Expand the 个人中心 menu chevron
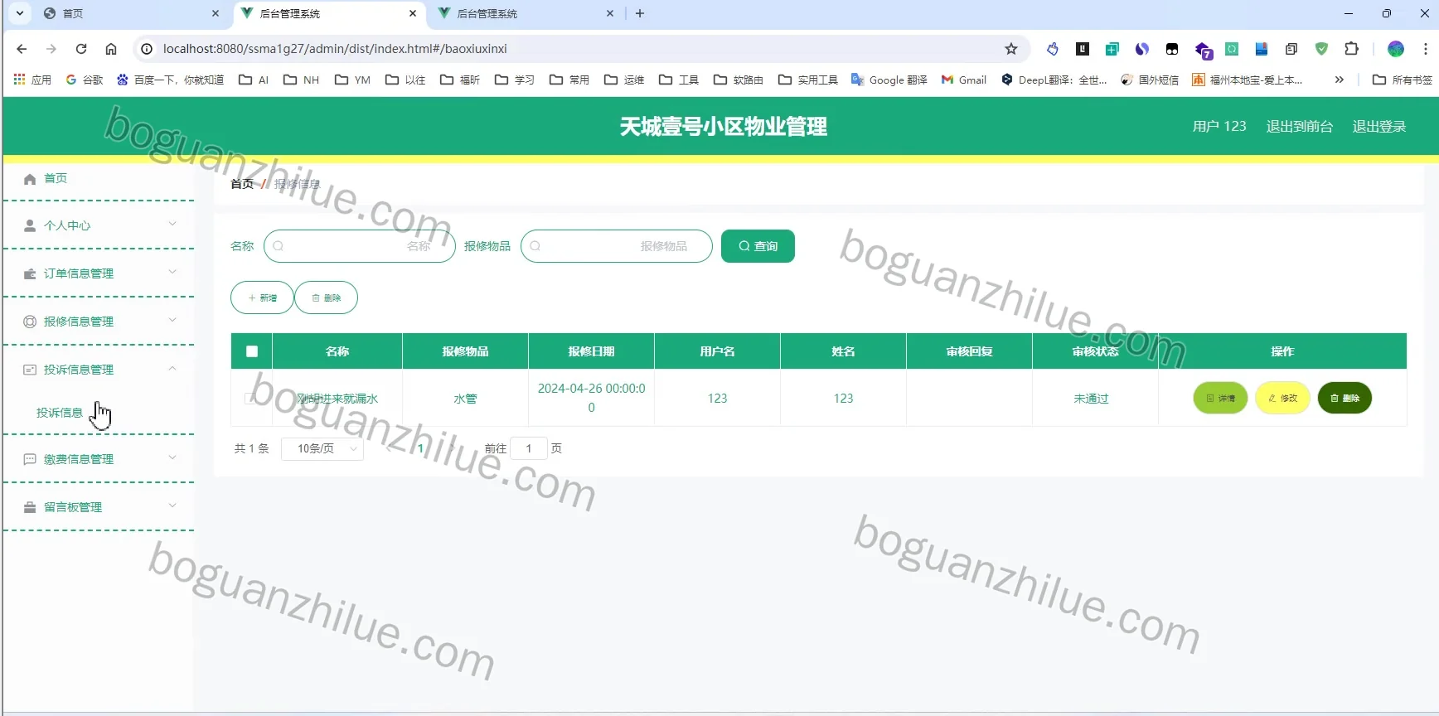The width and height of the screenshot is (1439, 716). pos(172,224)
